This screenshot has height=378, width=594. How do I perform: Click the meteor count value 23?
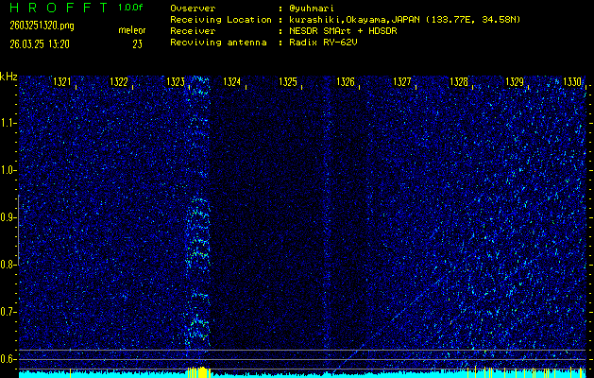[137, 44]
